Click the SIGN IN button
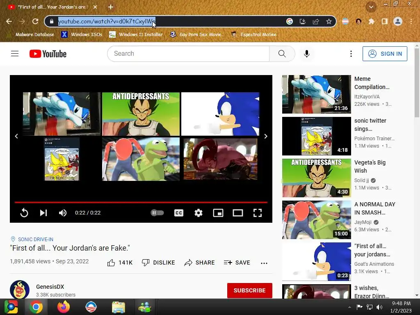The width and height of the screenshot is (420, 315). (x=385, y=54)
